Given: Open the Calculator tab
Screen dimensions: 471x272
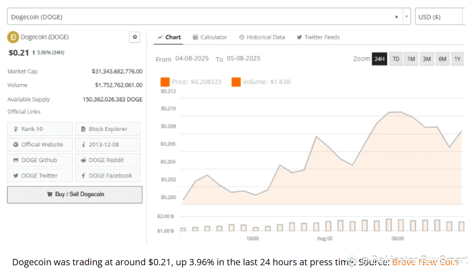Looking at the screenshot, I should pyautogui.click(x=210, y=37).
